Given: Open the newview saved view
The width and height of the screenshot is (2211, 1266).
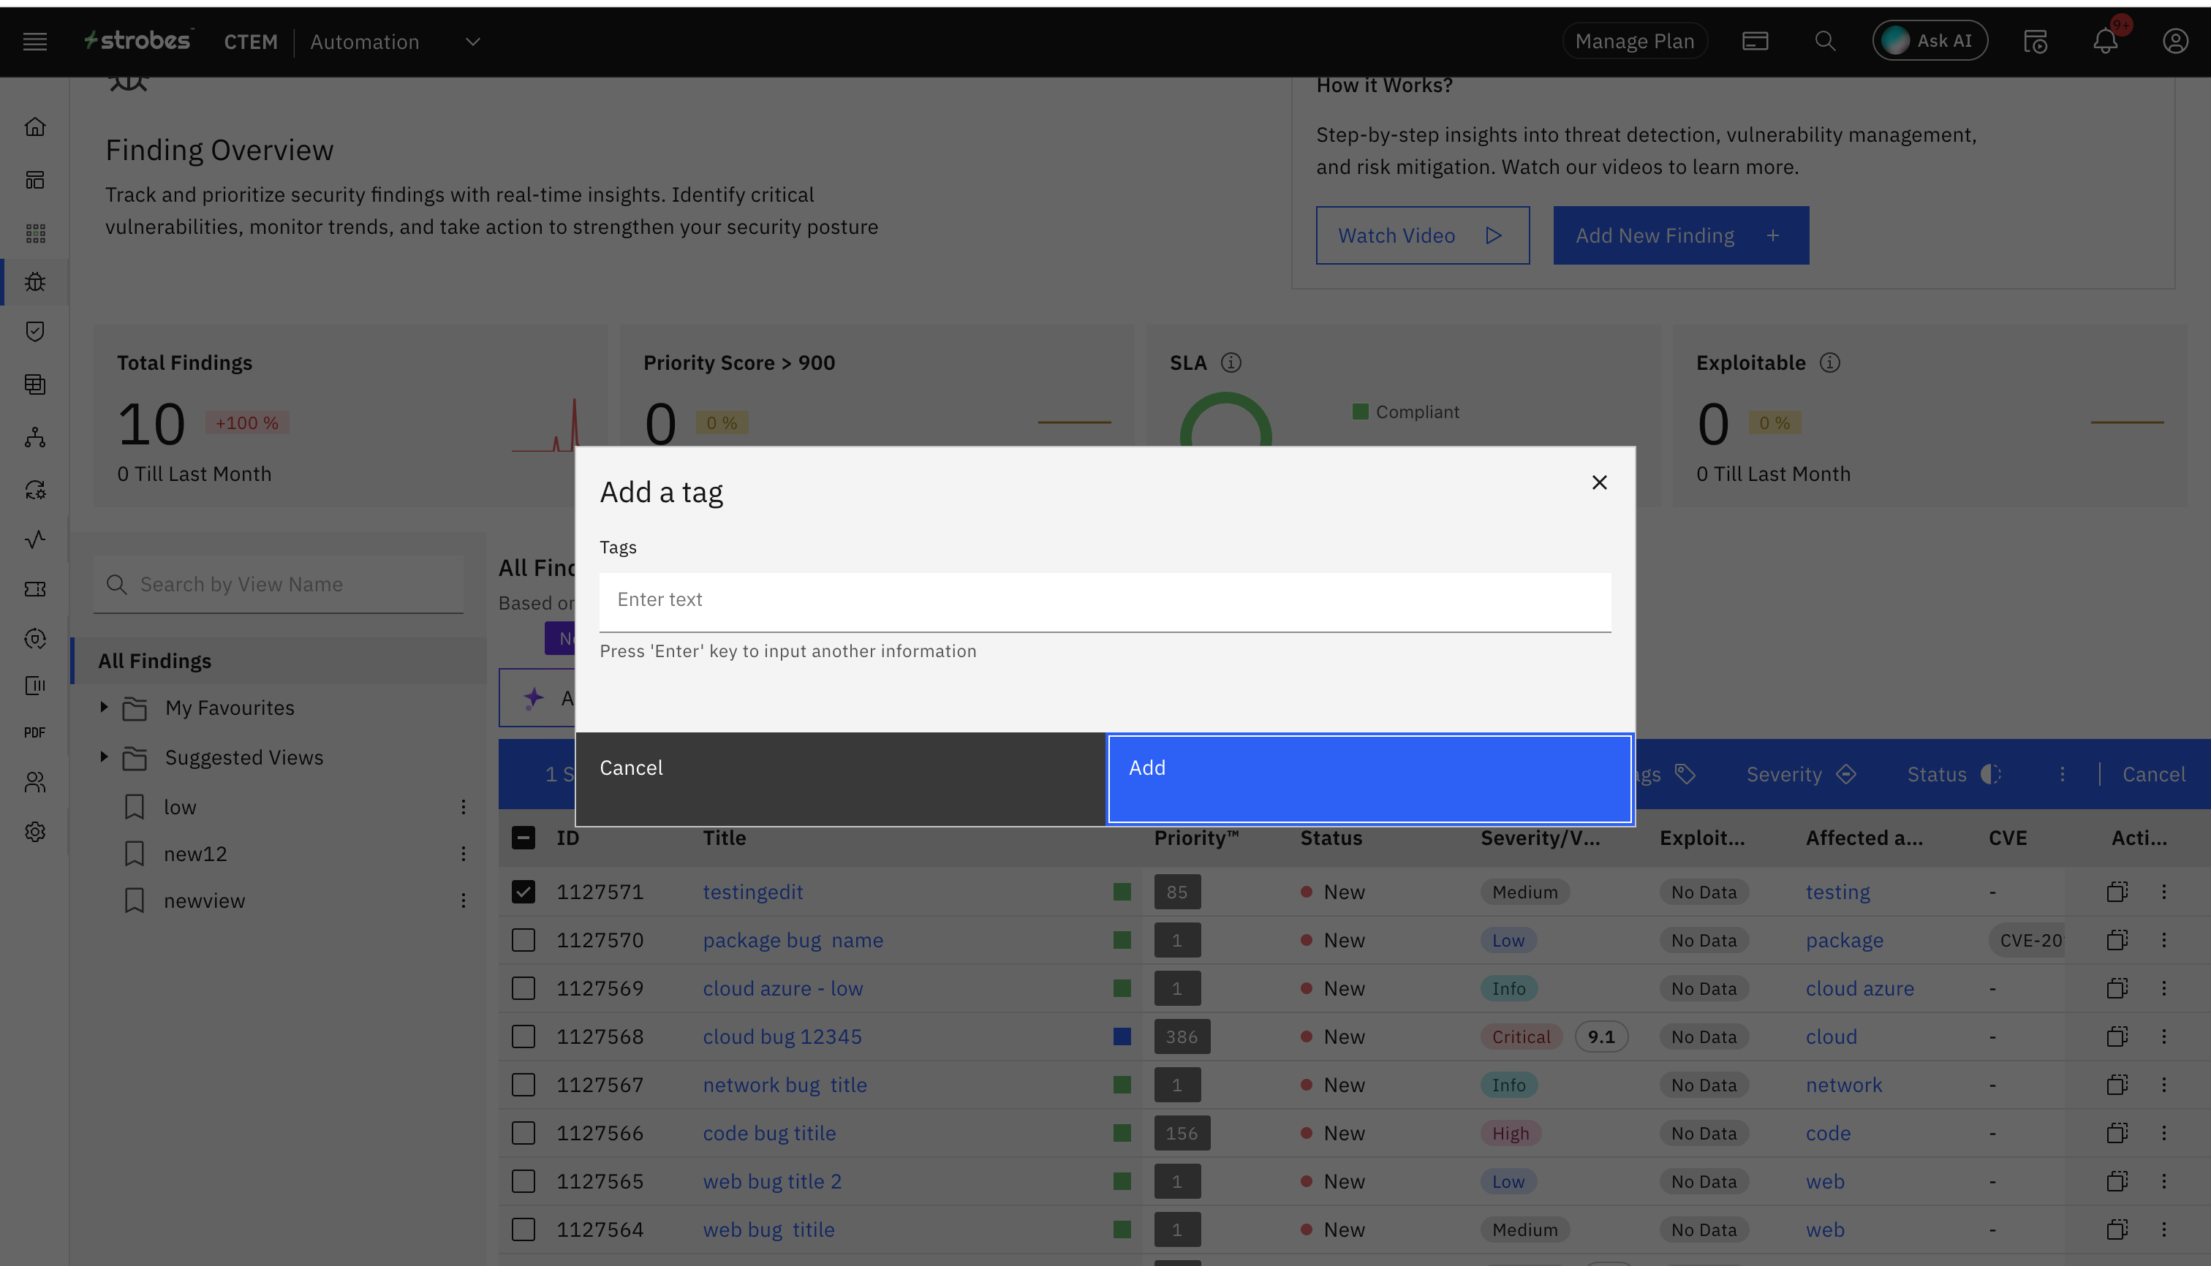Looking at the screenshot, I should 205,901.
